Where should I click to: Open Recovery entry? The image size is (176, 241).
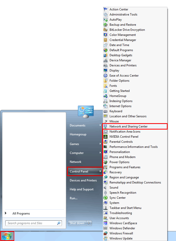135,172
